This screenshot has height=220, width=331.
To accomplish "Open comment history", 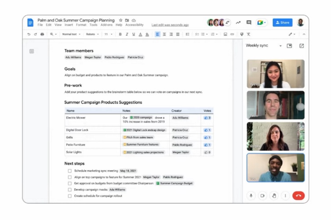I will [x=249, y=22].
